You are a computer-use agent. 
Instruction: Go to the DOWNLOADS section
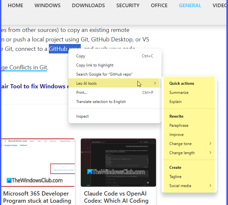pyautogui.click(x=88, y=6)
